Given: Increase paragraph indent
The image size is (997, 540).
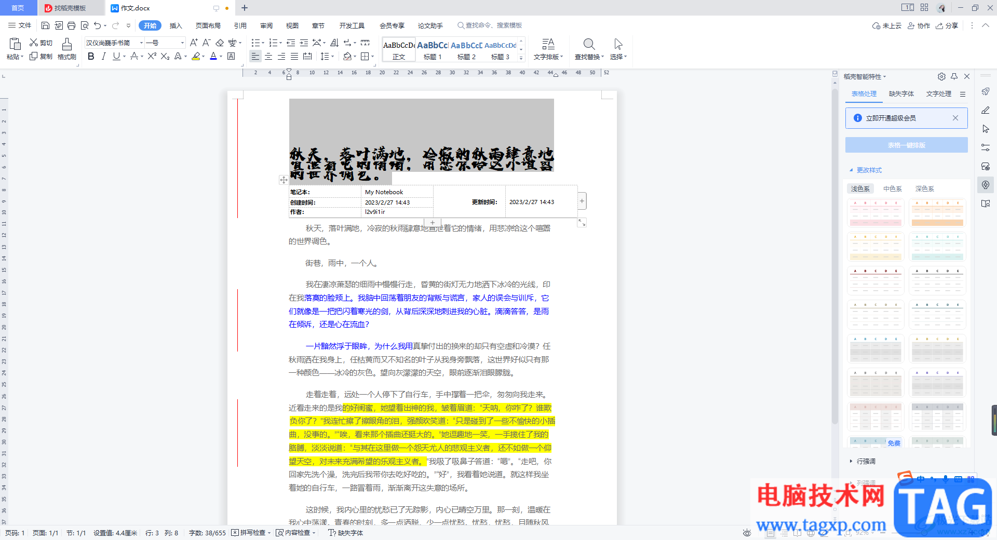Looking at the screenshot, I should (x=304, y=43).
